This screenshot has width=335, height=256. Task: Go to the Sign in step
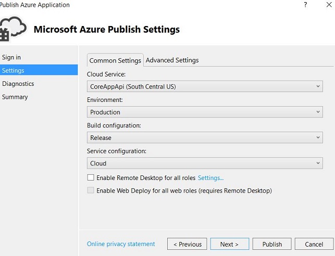(11, 57)
